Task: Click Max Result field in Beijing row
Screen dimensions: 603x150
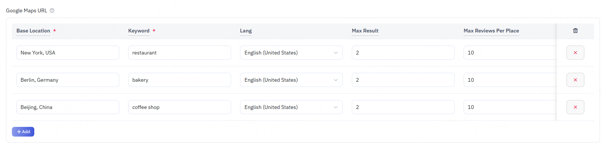Action: [403, 107]
